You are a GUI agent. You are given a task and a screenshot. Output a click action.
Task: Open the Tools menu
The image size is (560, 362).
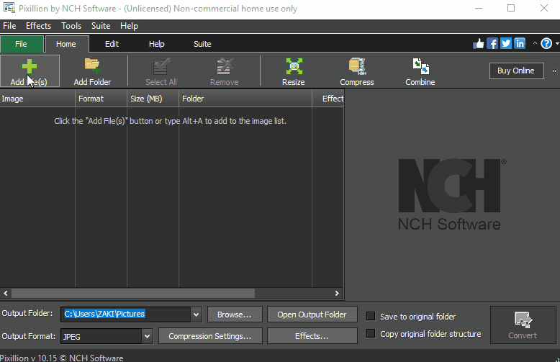point(71,26)
